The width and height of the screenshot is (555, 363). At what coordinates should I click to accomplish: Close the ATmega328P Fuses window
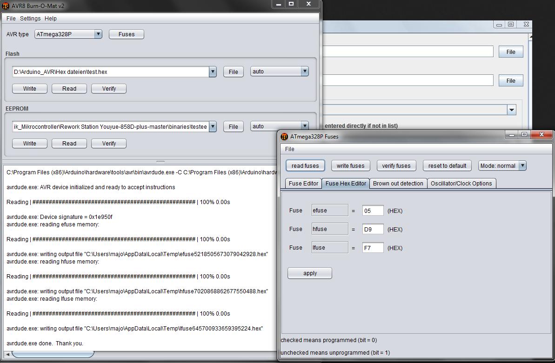click(541, 134)
